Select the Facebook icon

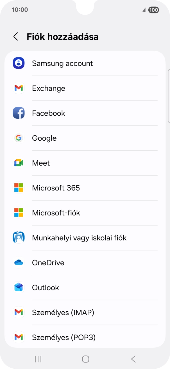pyautogui.click(x=18, y=113)
